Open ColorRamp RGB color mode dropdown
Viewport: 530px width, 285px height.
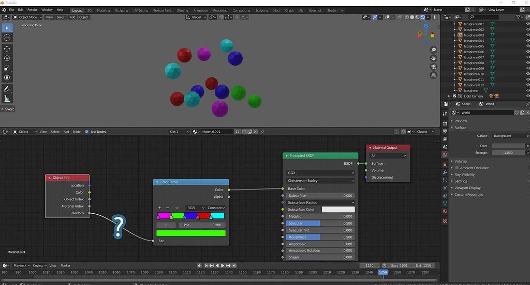pos(195,208)
